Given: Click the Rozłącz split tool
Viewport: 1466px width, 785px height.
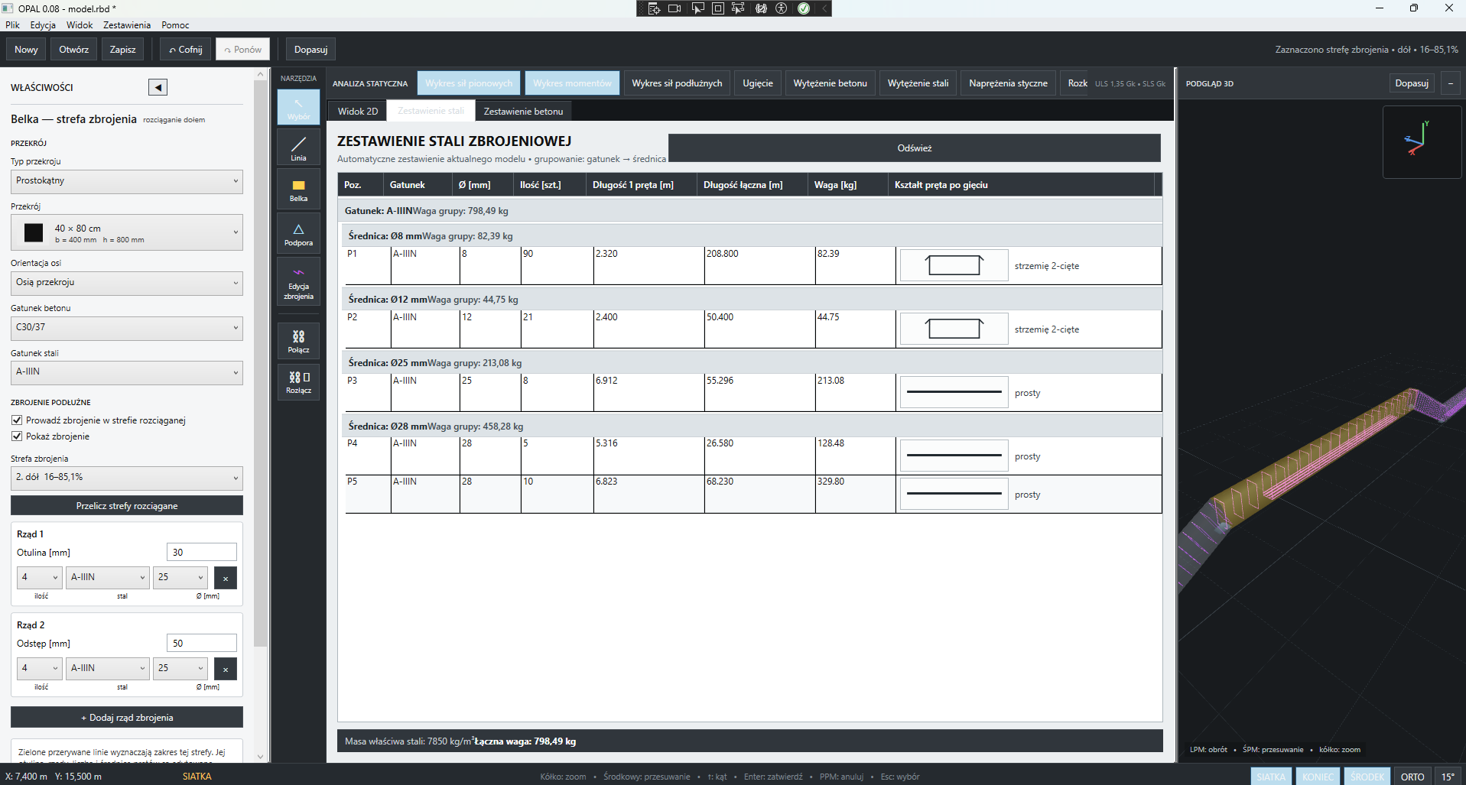Looking at the screenshot, I should pos(298,381).
